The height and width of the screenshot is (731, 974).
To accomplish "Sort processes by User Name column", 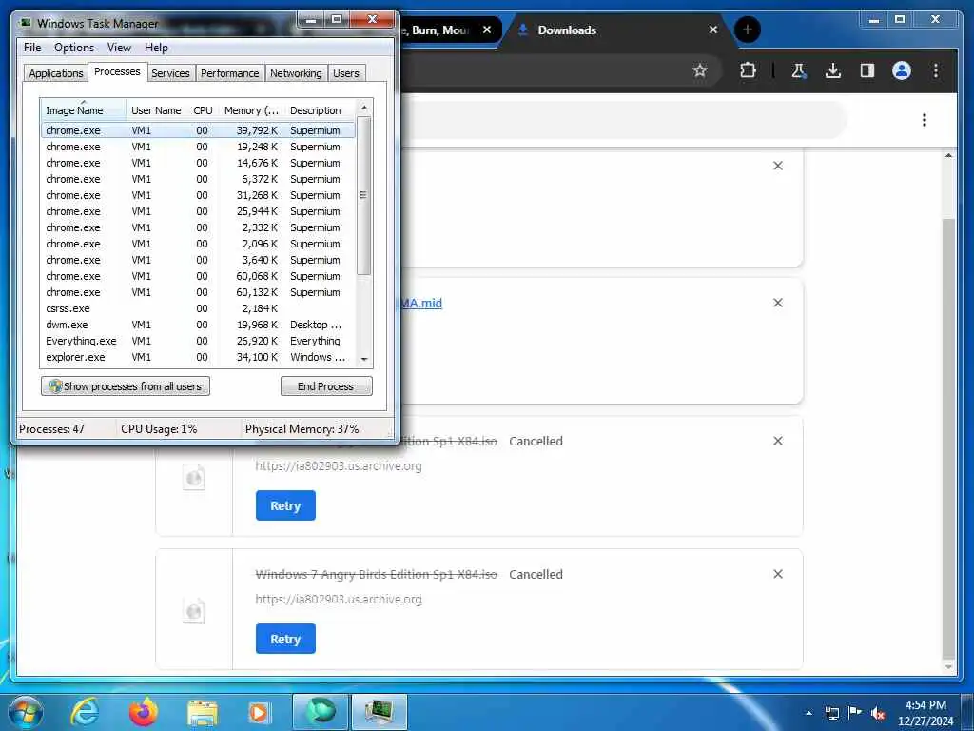I will coord(156,110).
